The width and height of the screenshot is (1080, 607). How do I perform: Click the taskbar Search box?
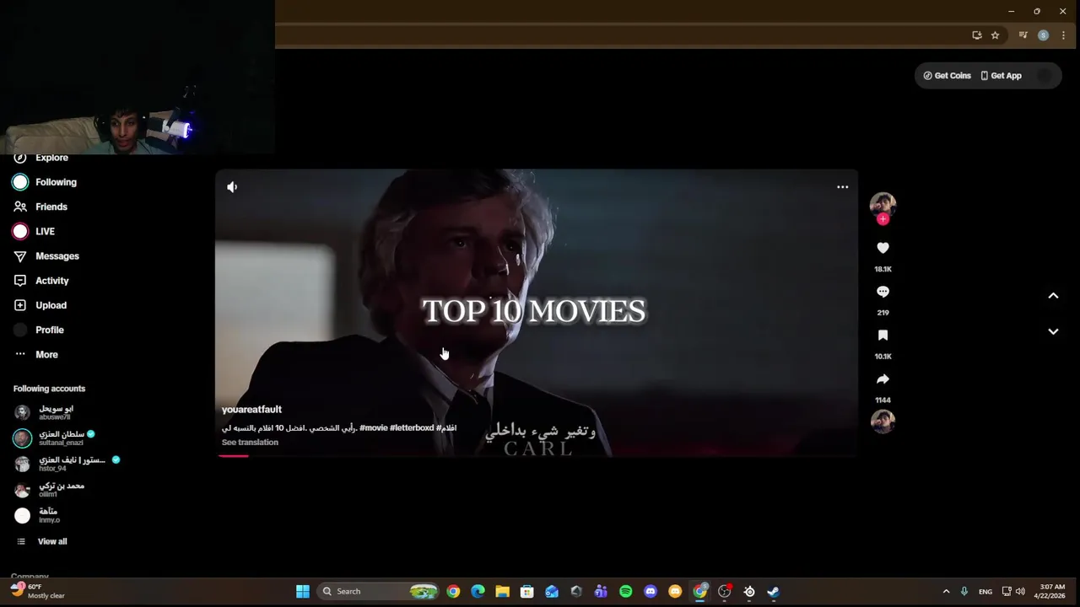pyautogui.click(x=378, y=592)
